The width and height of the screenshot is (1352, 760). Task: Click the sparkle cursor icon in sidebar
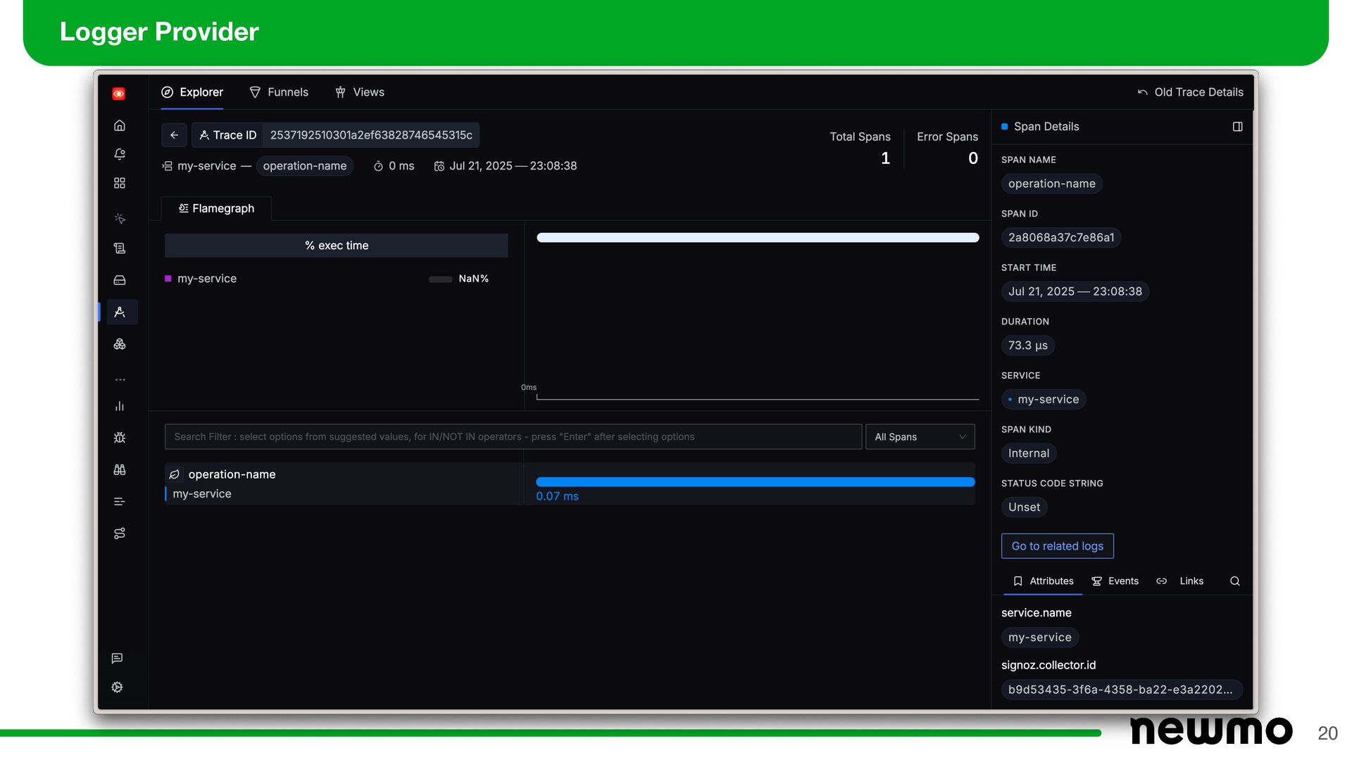click(x=120, y=219)
